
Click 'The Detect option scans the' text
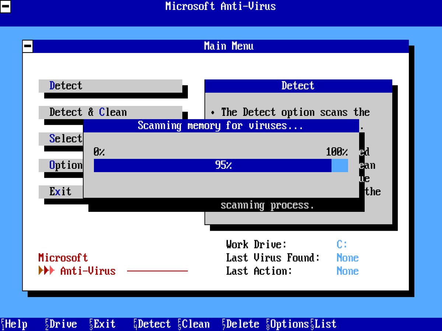click(x=295, y=112)
